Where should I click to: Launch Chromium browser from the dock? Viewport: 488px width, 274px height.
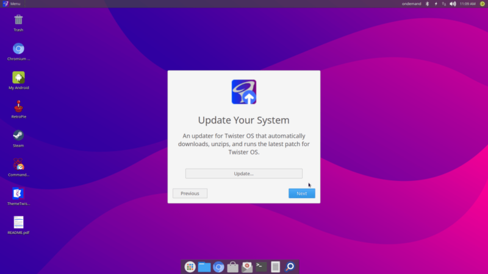[218, 267]
